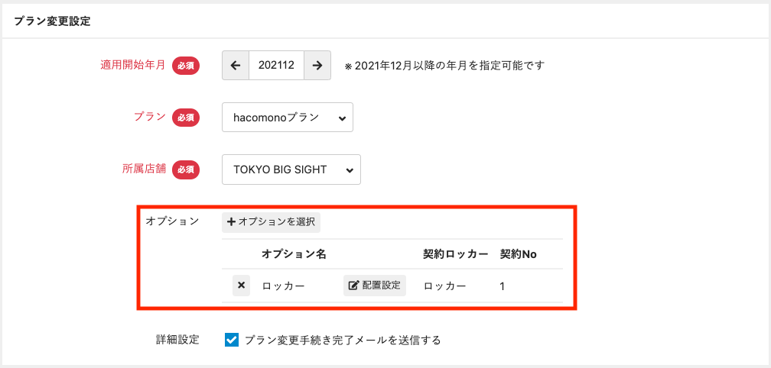Click the オプション名 column header
The height and width of the screenshot is (368, 771).
click(294, 254)
